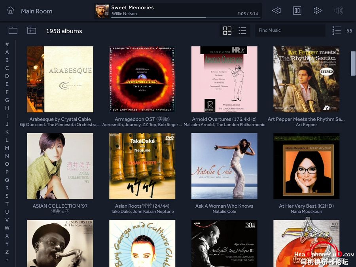Pause the current song
The height and width of the screenshot is (267, 356).
pyautogui.click(x=297, y=11)
